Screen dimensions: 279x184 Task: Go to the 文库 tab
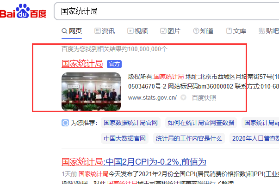point(236,31)
